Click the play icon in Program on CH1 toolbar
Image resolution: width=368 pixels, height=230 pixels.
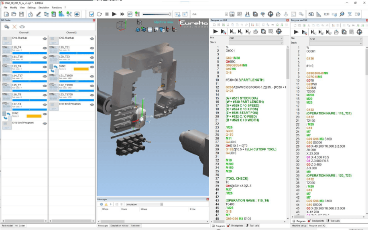pyautogui.click(x=216, y=31)
